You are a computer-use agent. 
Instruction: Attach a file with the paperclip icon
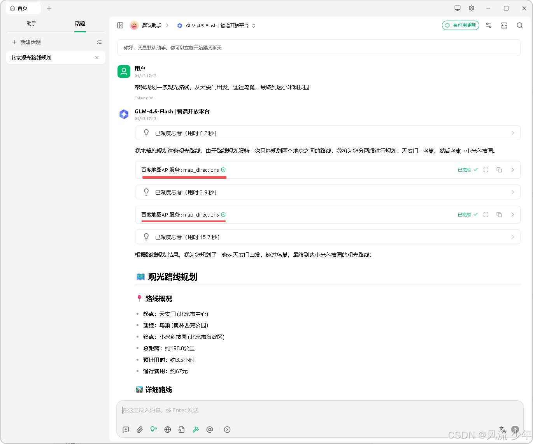140,430
